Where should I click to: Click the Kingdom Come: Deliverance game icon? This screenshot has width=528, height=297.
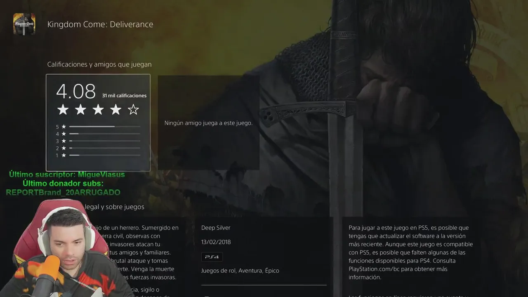(24, 24)
